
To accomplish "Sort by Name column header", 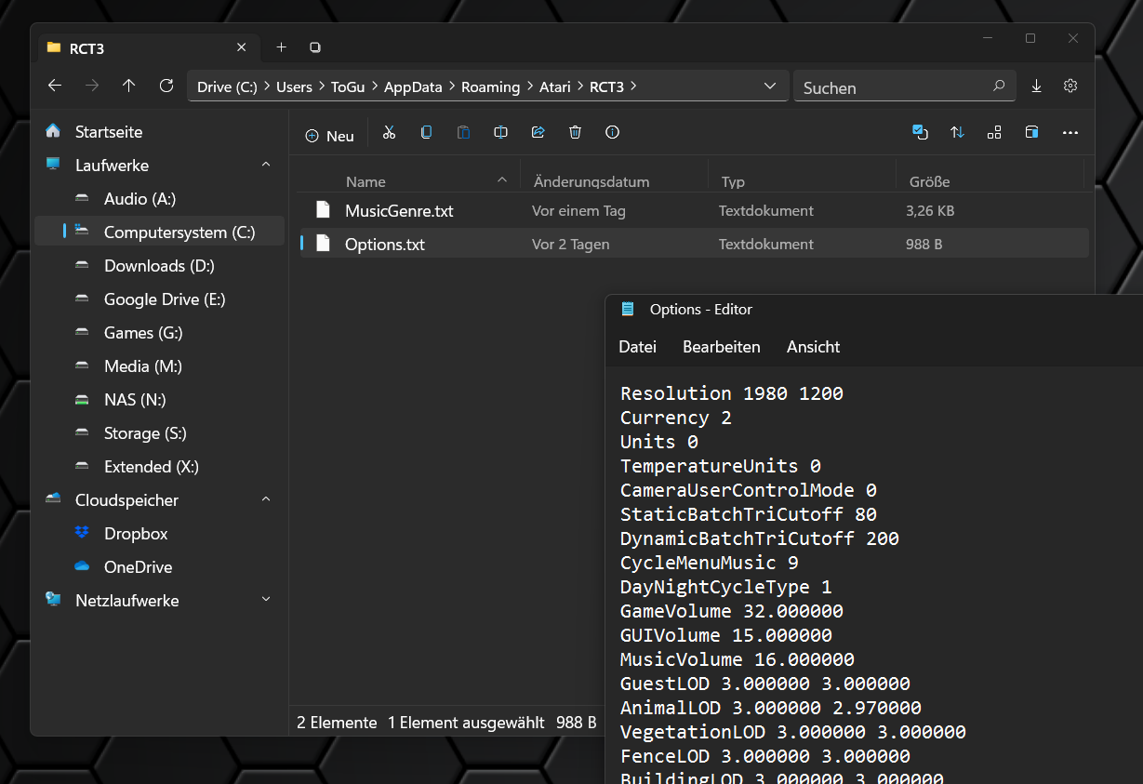I will [365, 182].
